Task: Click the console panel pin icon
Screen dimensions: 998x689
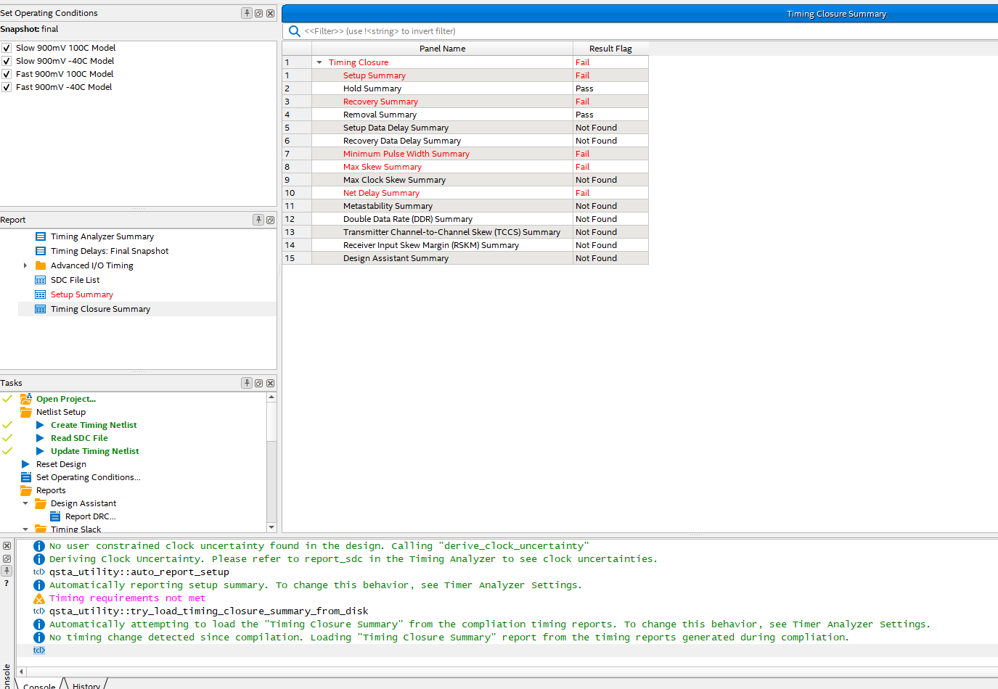Action: pos(7,571)
